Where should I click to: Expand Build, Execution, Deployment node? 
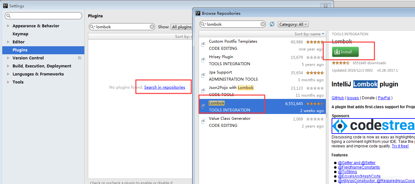8,66
